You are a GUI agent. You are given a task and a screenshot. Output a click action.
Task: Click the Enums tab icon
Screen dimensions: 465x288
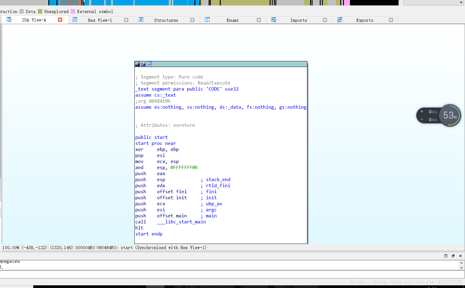207,20
